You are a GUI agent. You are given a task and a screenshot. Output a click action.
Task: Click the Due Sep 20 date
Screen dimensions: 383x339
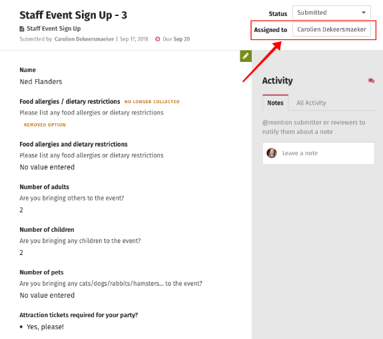point(176,39)
